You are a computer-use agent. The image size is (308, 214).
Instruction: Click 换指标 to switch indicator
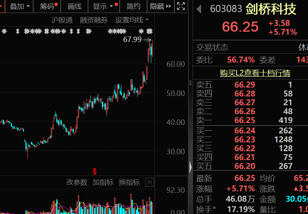point(129,182)
